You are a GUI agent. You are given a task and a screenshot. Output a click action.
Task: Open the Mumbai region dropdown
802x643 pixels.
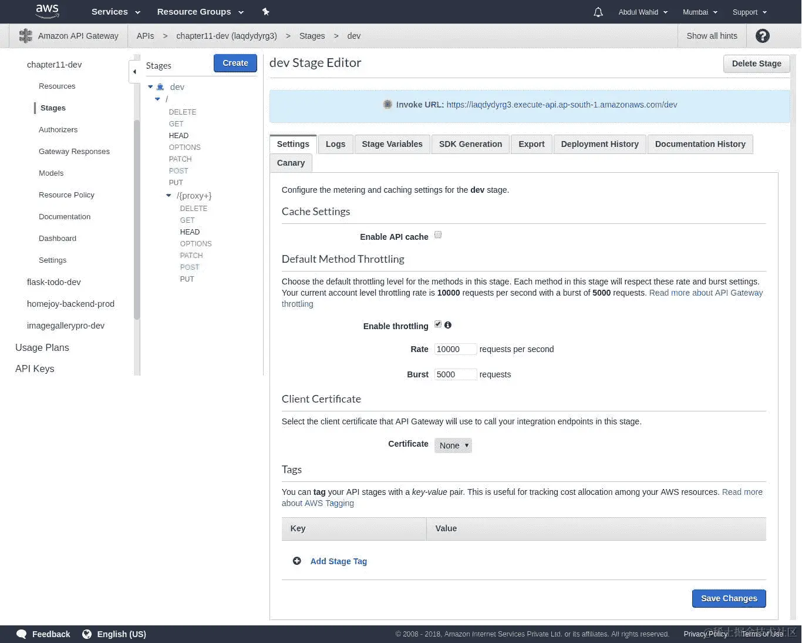click(x=700, y=12)
